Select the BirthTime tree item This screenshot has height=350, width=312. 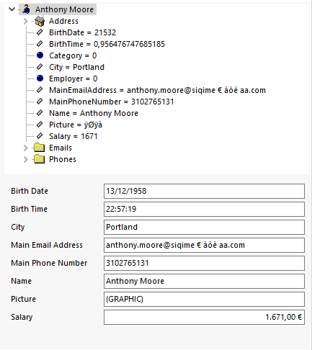pyautogui.click(x=107, y=44)
